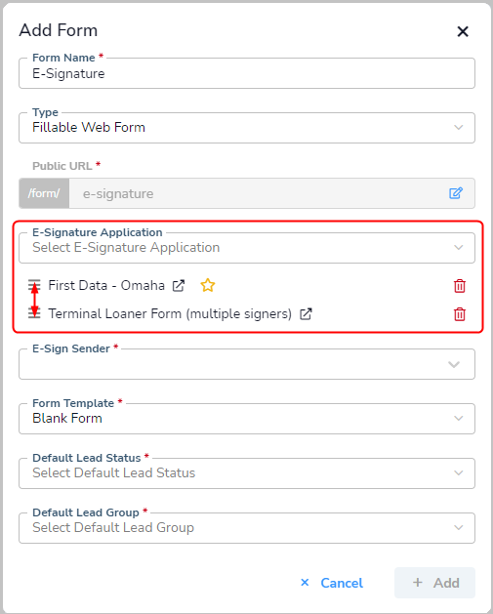The image size is (493, 614).
Task: Open the Default Lead Group dropdown
Action: pos(247,528)
